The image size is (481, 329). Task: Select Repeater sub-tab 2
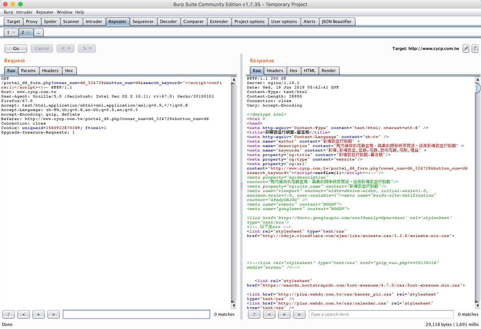(x=23, y=33)
